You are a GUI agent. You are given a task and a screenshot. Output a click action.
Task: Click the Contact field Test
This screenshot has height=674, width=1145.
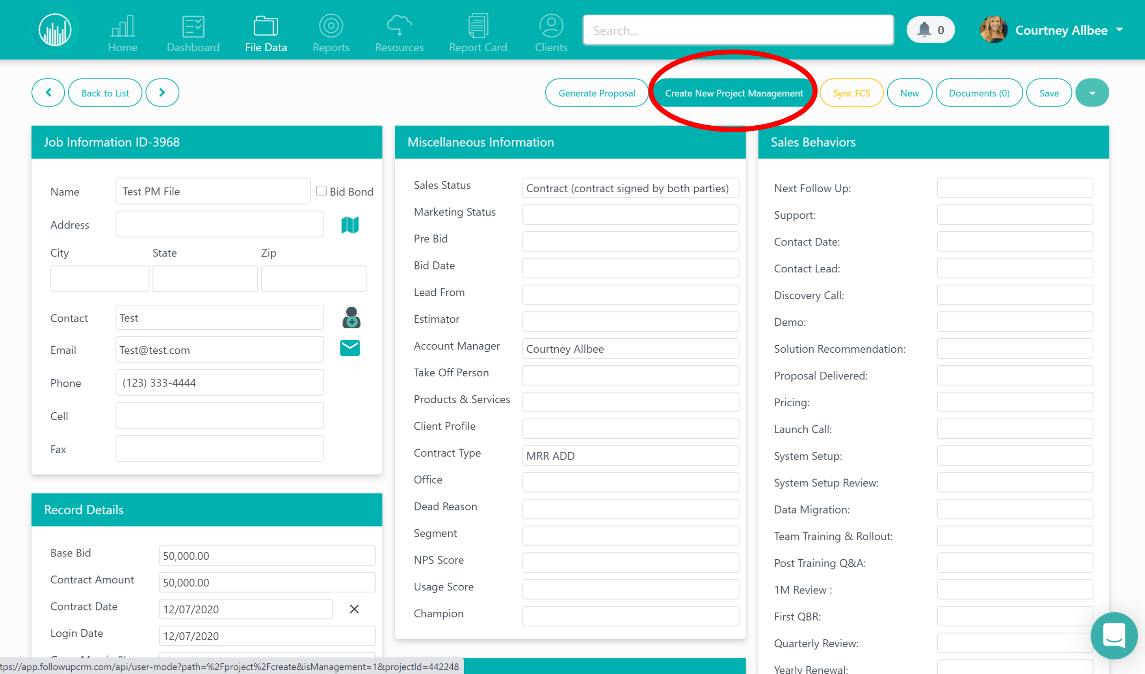click(x=220, y=317)
